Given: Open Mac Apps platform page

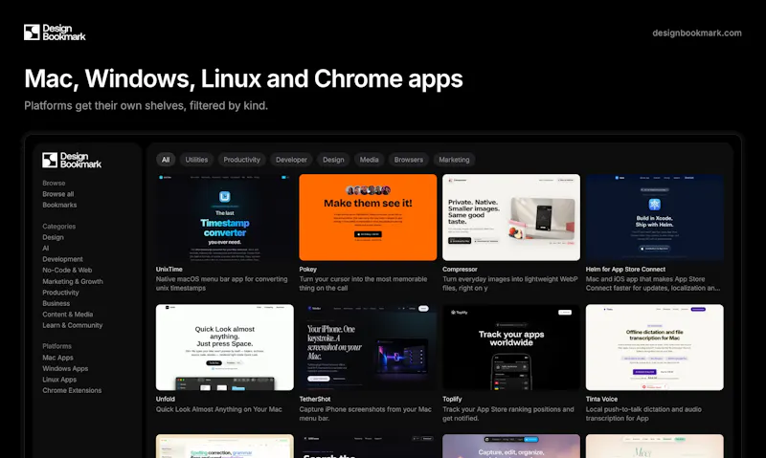Looking at the screenshot, I should click(57, 358).
